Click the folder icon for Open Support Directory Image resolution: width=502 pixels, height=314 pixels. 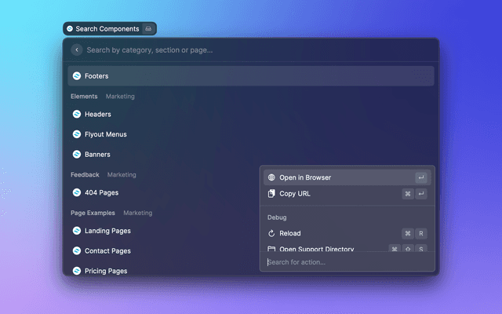coord(271,249)
